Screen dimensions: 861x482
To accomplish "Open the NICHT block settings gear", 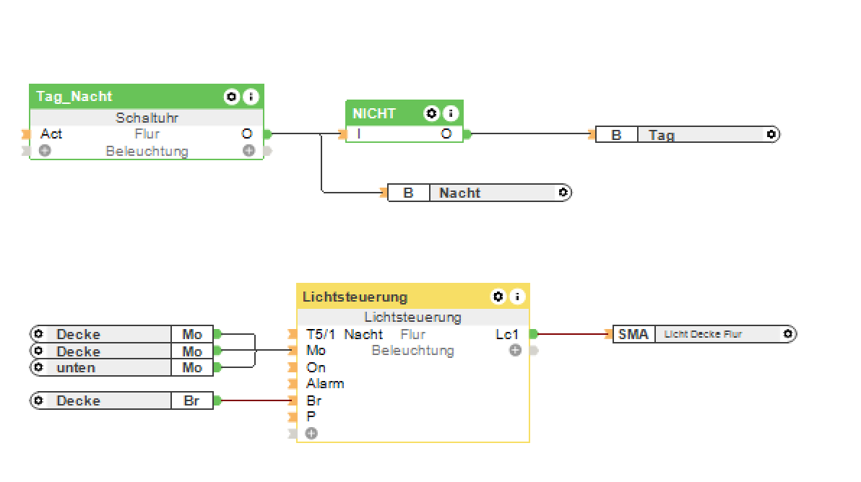I will click(x=432, y=113).
